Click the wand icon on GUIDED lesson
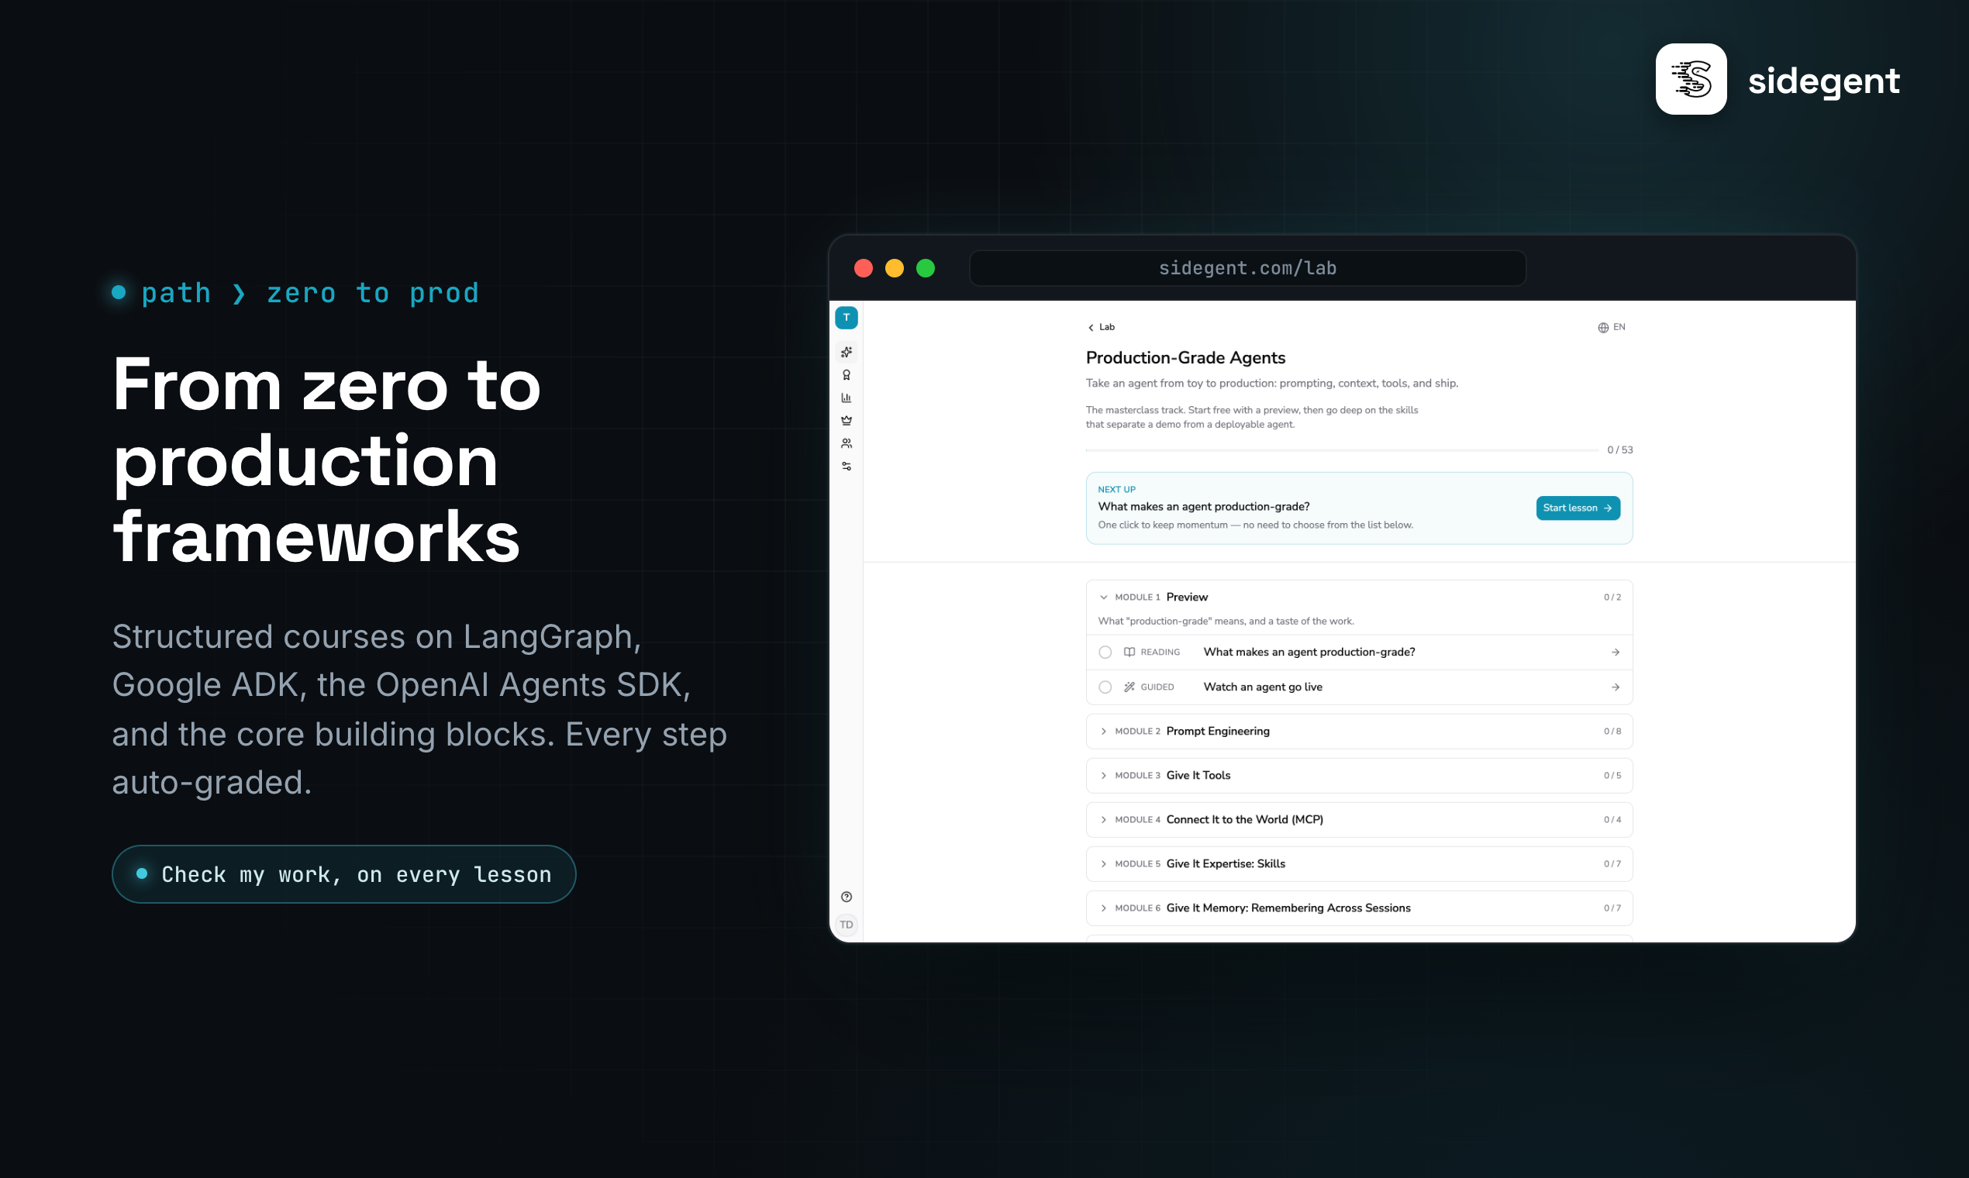Screen dimensions: 1969x1178 click(1129, 687)
